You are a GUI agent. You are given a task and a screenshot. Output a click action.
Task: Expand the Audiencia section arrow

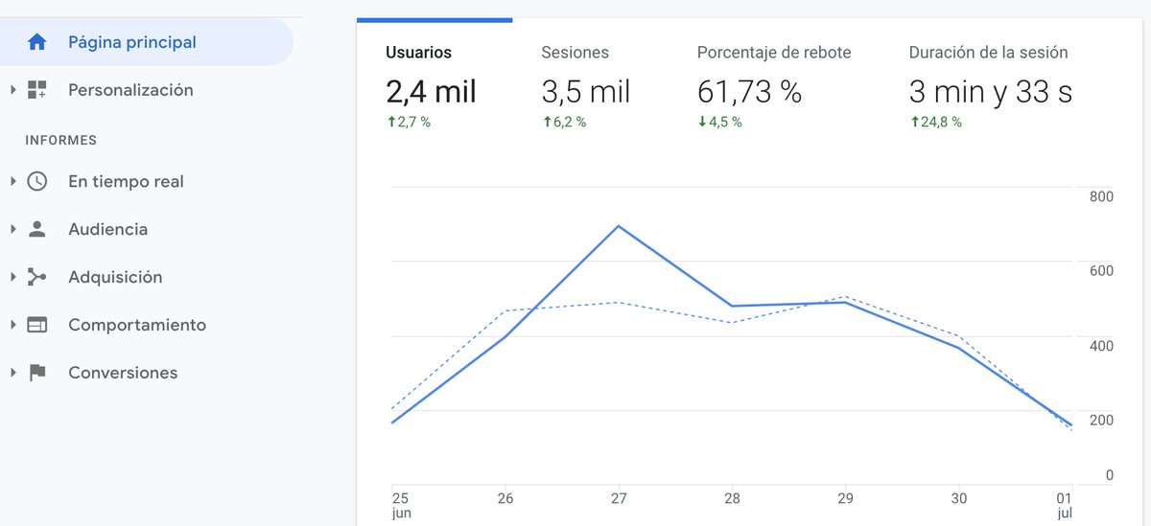13,229
